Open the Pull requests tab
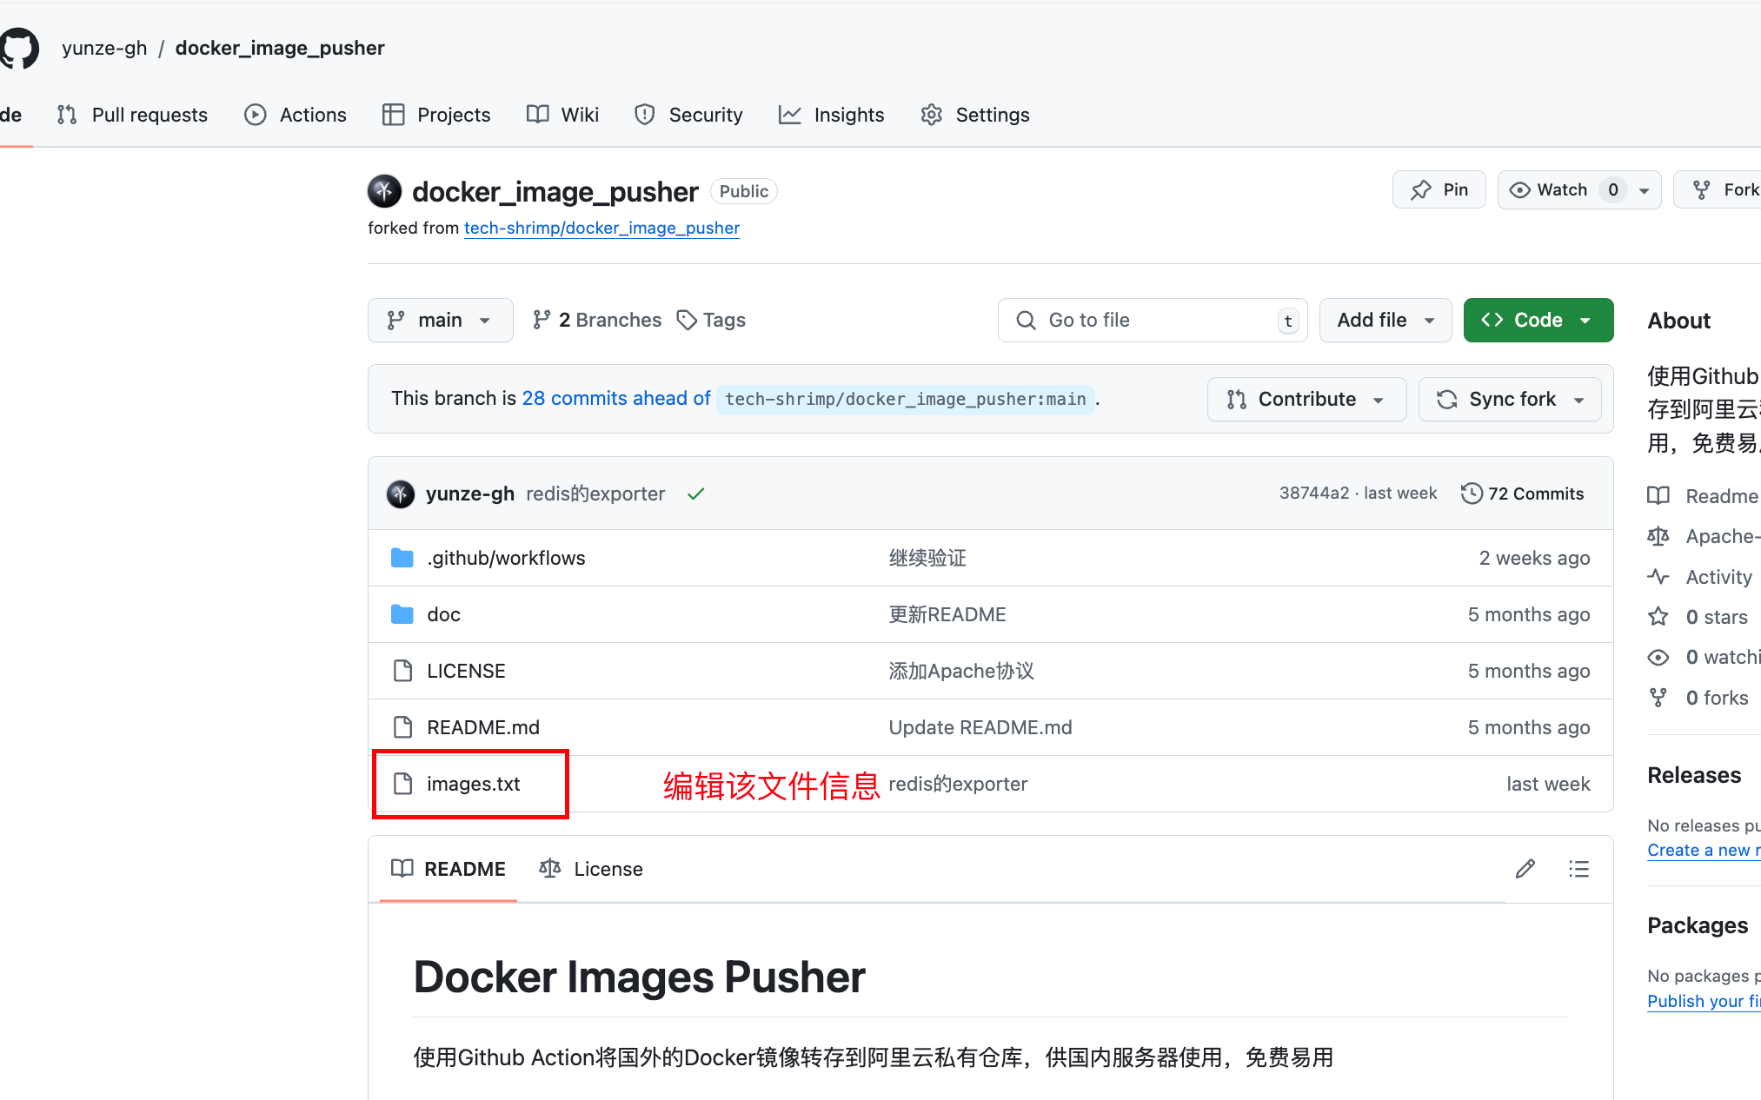 point(132,115)
